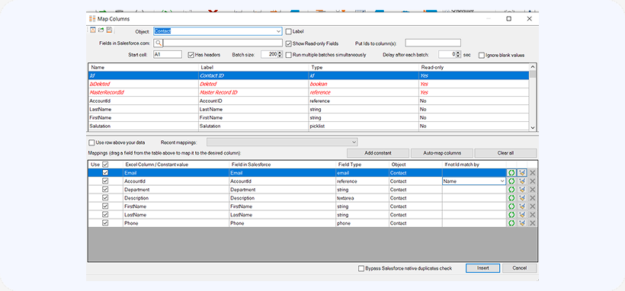Click broom clear icon in Phone mapping row

point(522,223)
